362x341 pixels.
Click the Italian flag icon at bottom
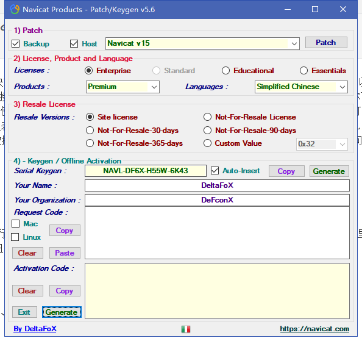click(x=186, y=329)
